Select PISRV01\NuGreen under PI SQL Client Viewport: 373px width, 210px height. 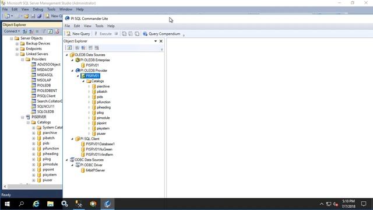[99, 149]
